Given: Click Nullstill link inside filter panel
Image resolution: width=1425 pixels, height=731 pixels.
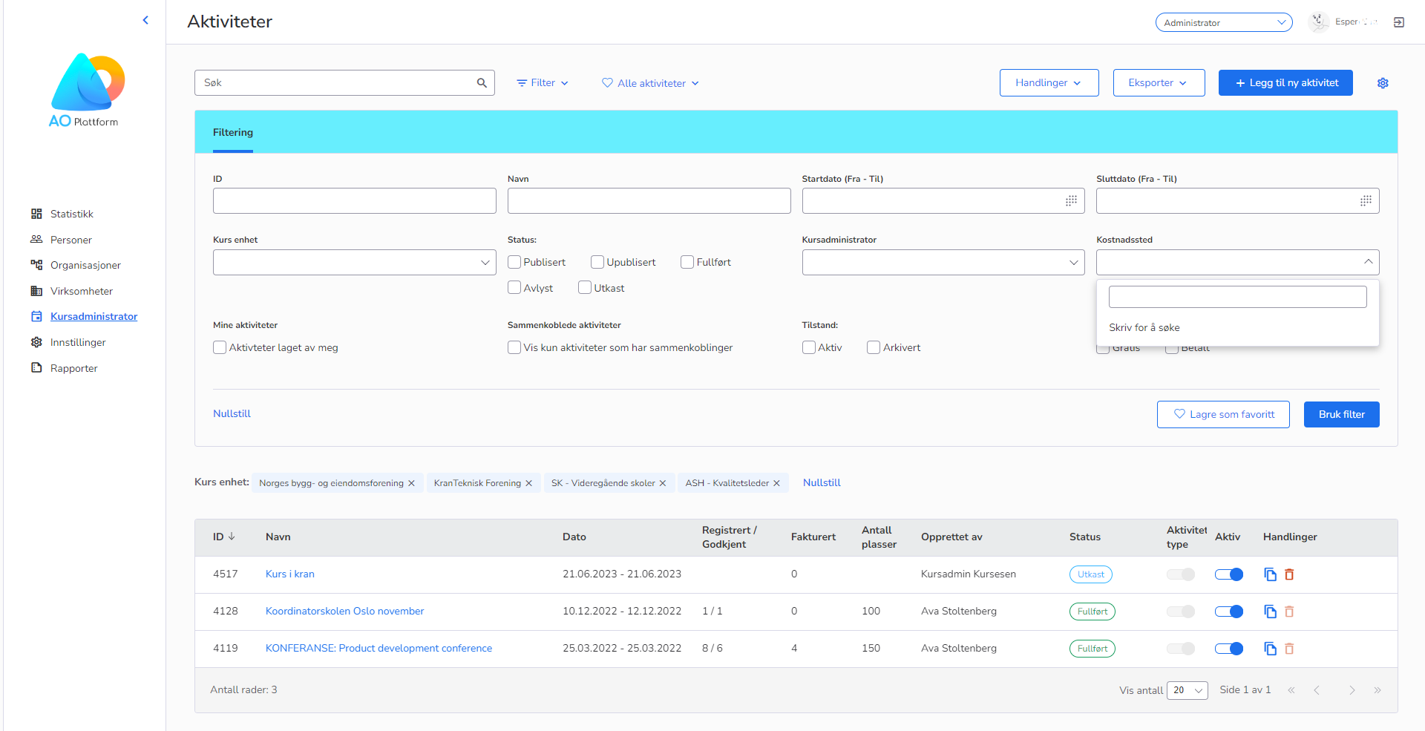Looking at the screenshot, I should tap(232, 413).
